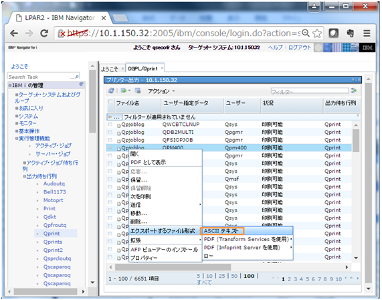Switch to the ようこそ content tab

click(110, 69)
